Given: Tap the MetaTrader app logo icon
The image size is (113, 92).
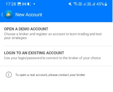Looking at the screenshot, I should coord(9,15).
